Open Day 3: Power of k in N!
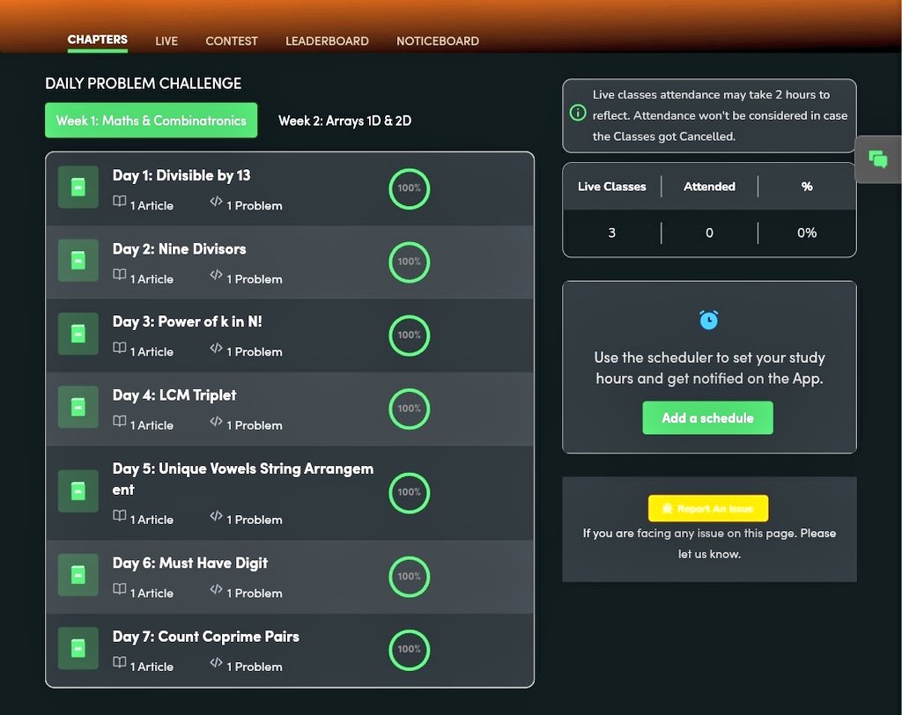This screenshot has width=902, height=715. pyautogui.click(x=187, y=321)
